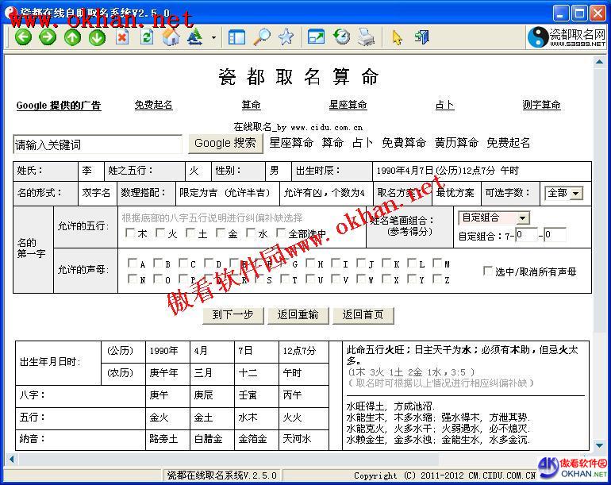Enable initial letter Z checkbox
The height and width of the screenshot is (485, 611).
pos(437,279)
